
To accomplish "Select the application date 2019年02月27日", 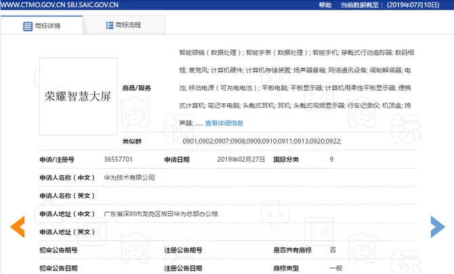I will click(241, 160).
